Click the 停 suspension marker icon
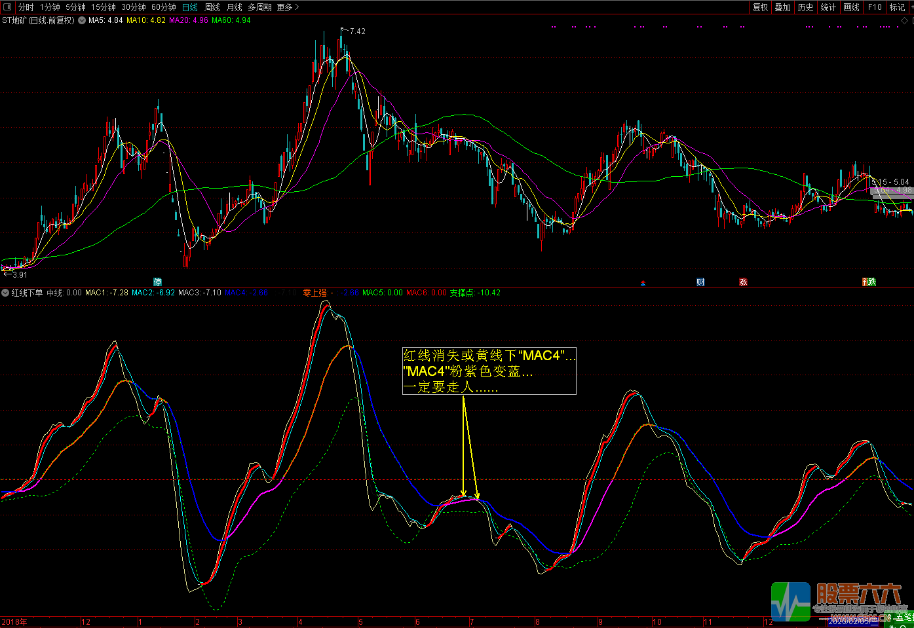 158,282
